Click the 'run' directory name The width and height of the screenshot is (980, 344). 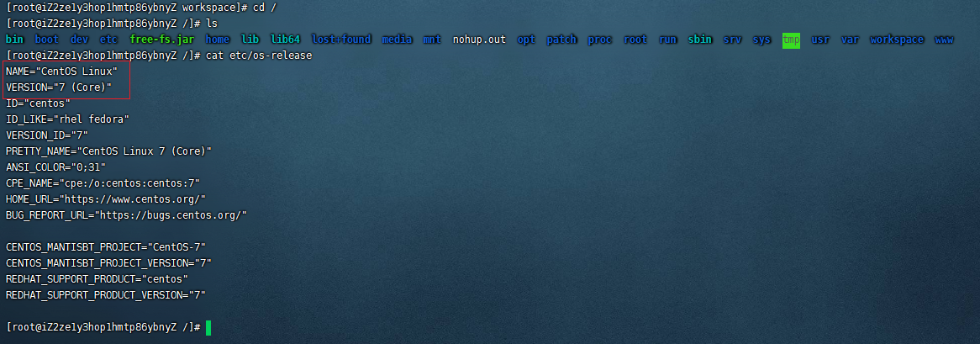pos(668,40)
